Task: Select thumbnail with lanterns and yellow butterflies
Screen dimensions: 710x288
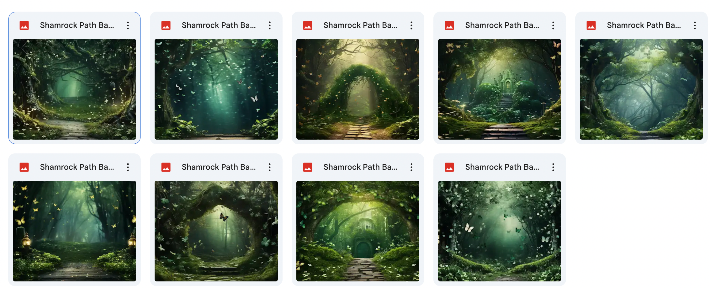Action: [x=74, y=231]
